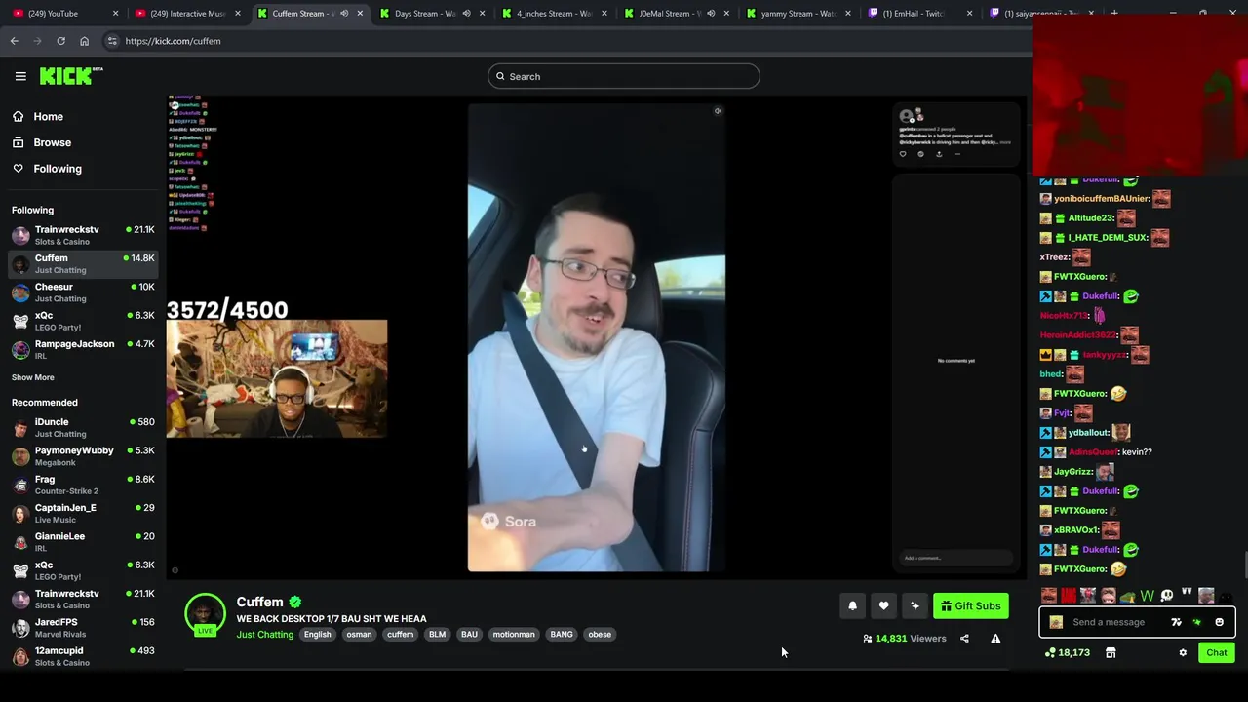The height and width of the screenshot is (702, 1248).
Task: Click the English tag
Action: [317, 635]
